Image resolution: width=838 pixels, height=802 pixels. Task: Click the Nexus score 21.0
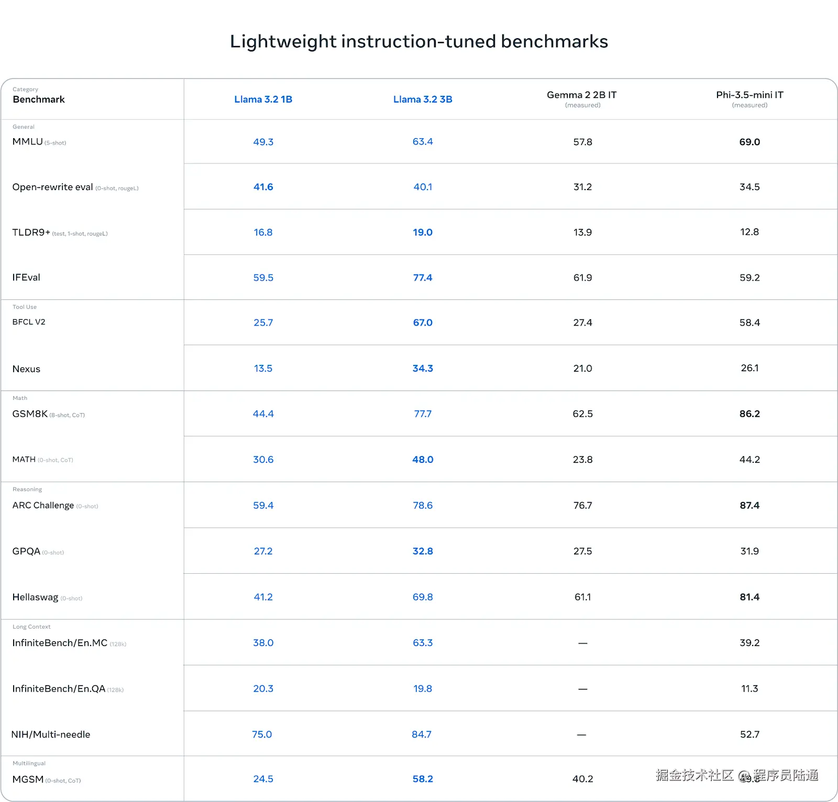(x=582, y=369)
